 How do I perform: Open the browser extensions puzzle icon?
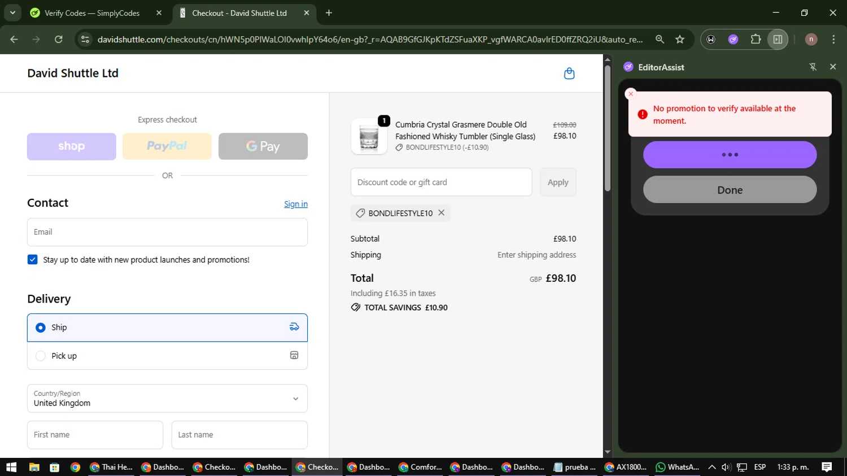[x=756, y=40]
